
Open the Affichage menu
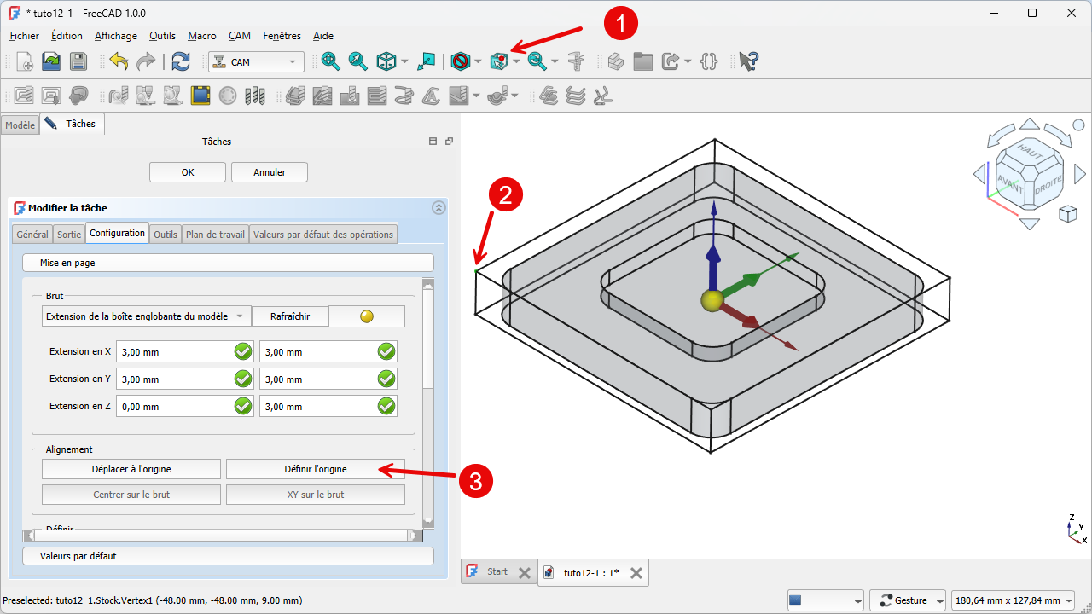pos(115,36)
